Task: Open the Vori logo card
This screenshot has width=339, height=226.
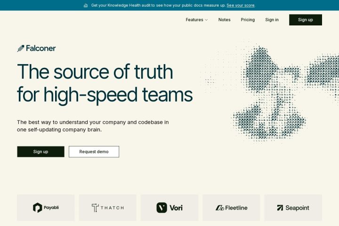Action: 169,208
